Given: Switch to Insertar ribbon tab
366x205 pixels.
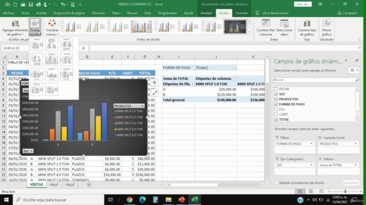Looking at the screenshot, I should click(x=41, y=13).
